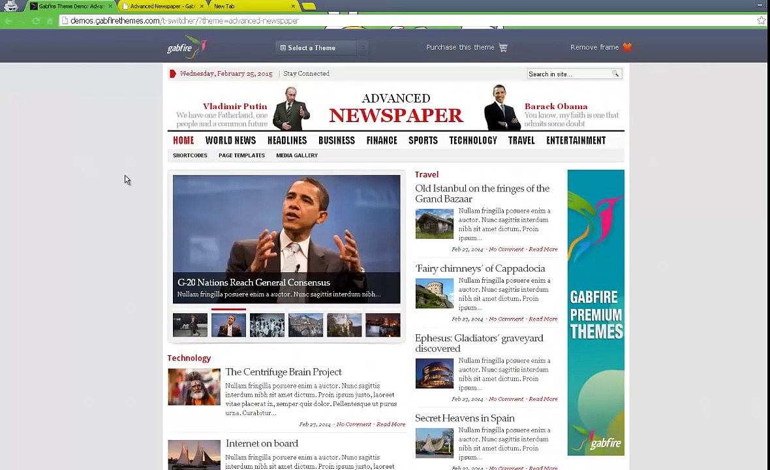The image size is (770, 470).
Task: Click the Travel section heading
Action: 427,174
